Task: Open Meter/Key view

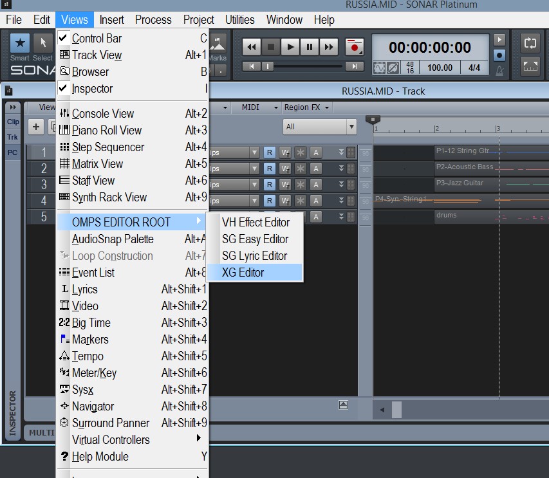Action: coord(133,373)
